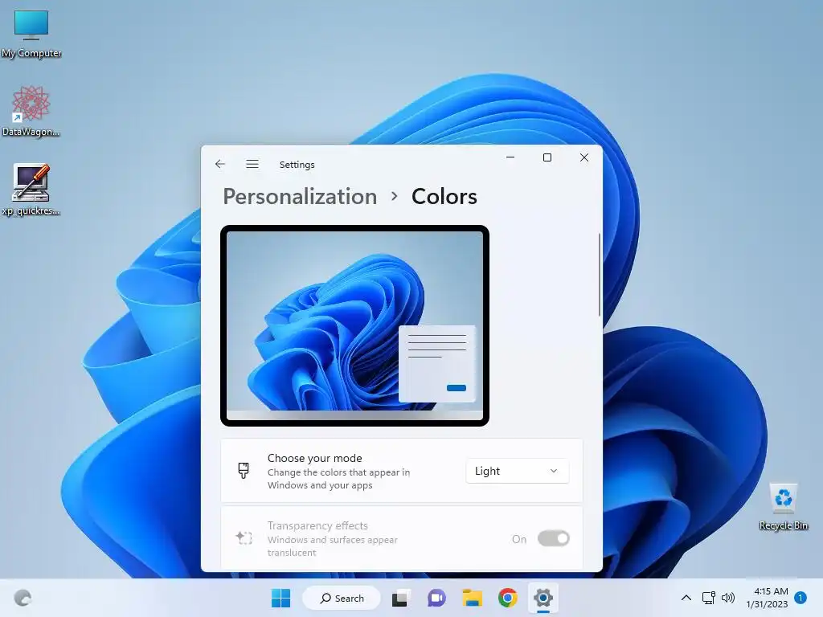823x617 pixels.
Task: Click the taskbar Search box
Action: click(x=342, y=598)
